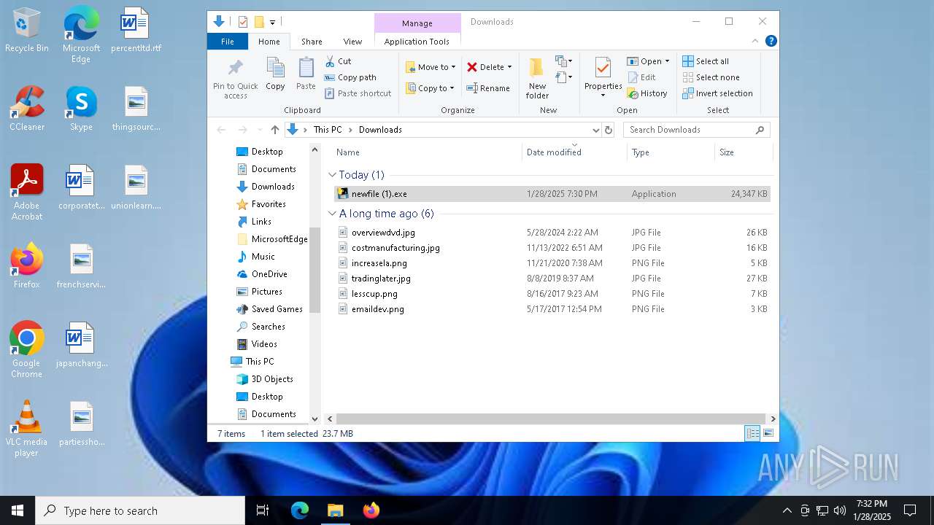The image size is (934, 525).
Task: Create a New folder
Action: click(x=537, y=78)
